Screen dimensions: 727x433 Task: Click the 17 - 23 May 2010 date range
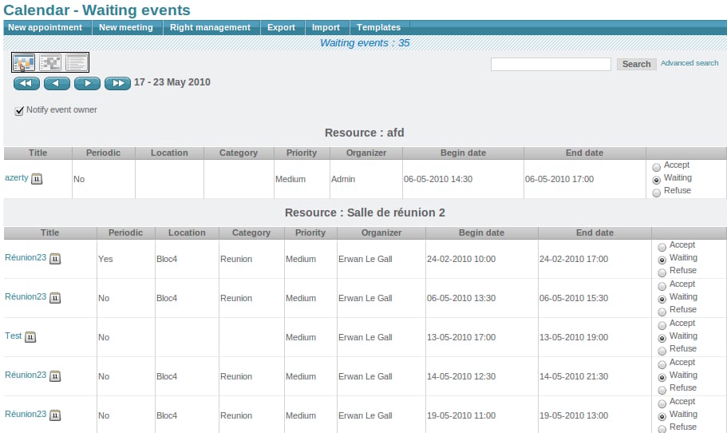click(172, 82)
